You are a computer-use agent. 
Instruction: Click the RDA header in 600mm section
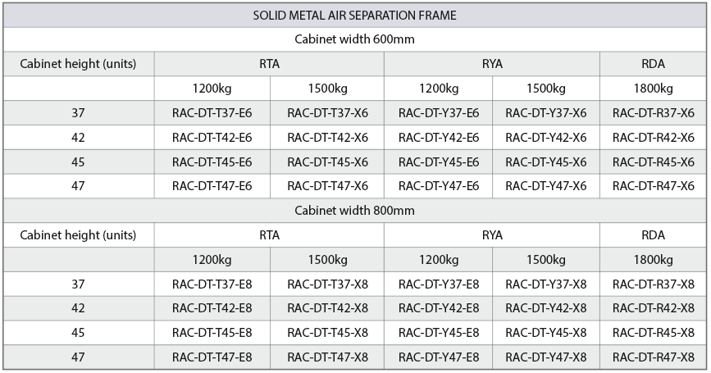tap(653, 64)
